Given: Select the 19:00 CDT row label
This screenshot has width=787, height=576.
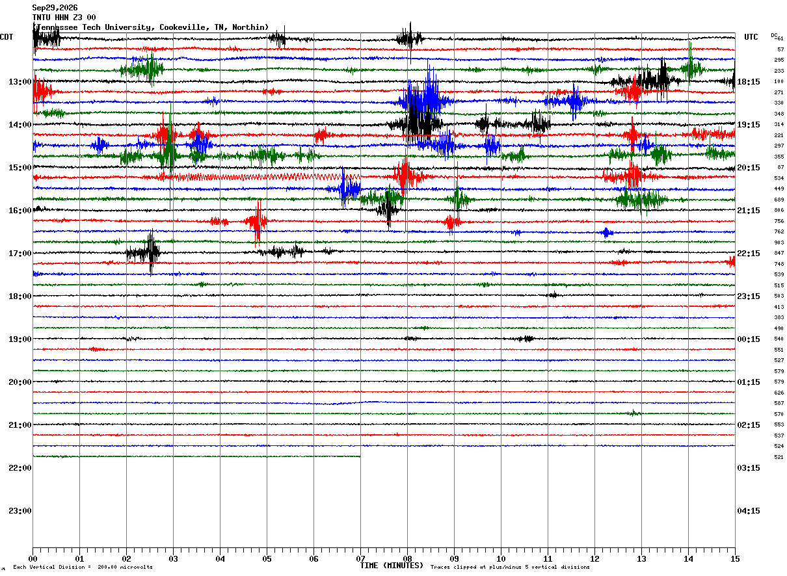Looking at the screenshot, I should click(20, 339).
